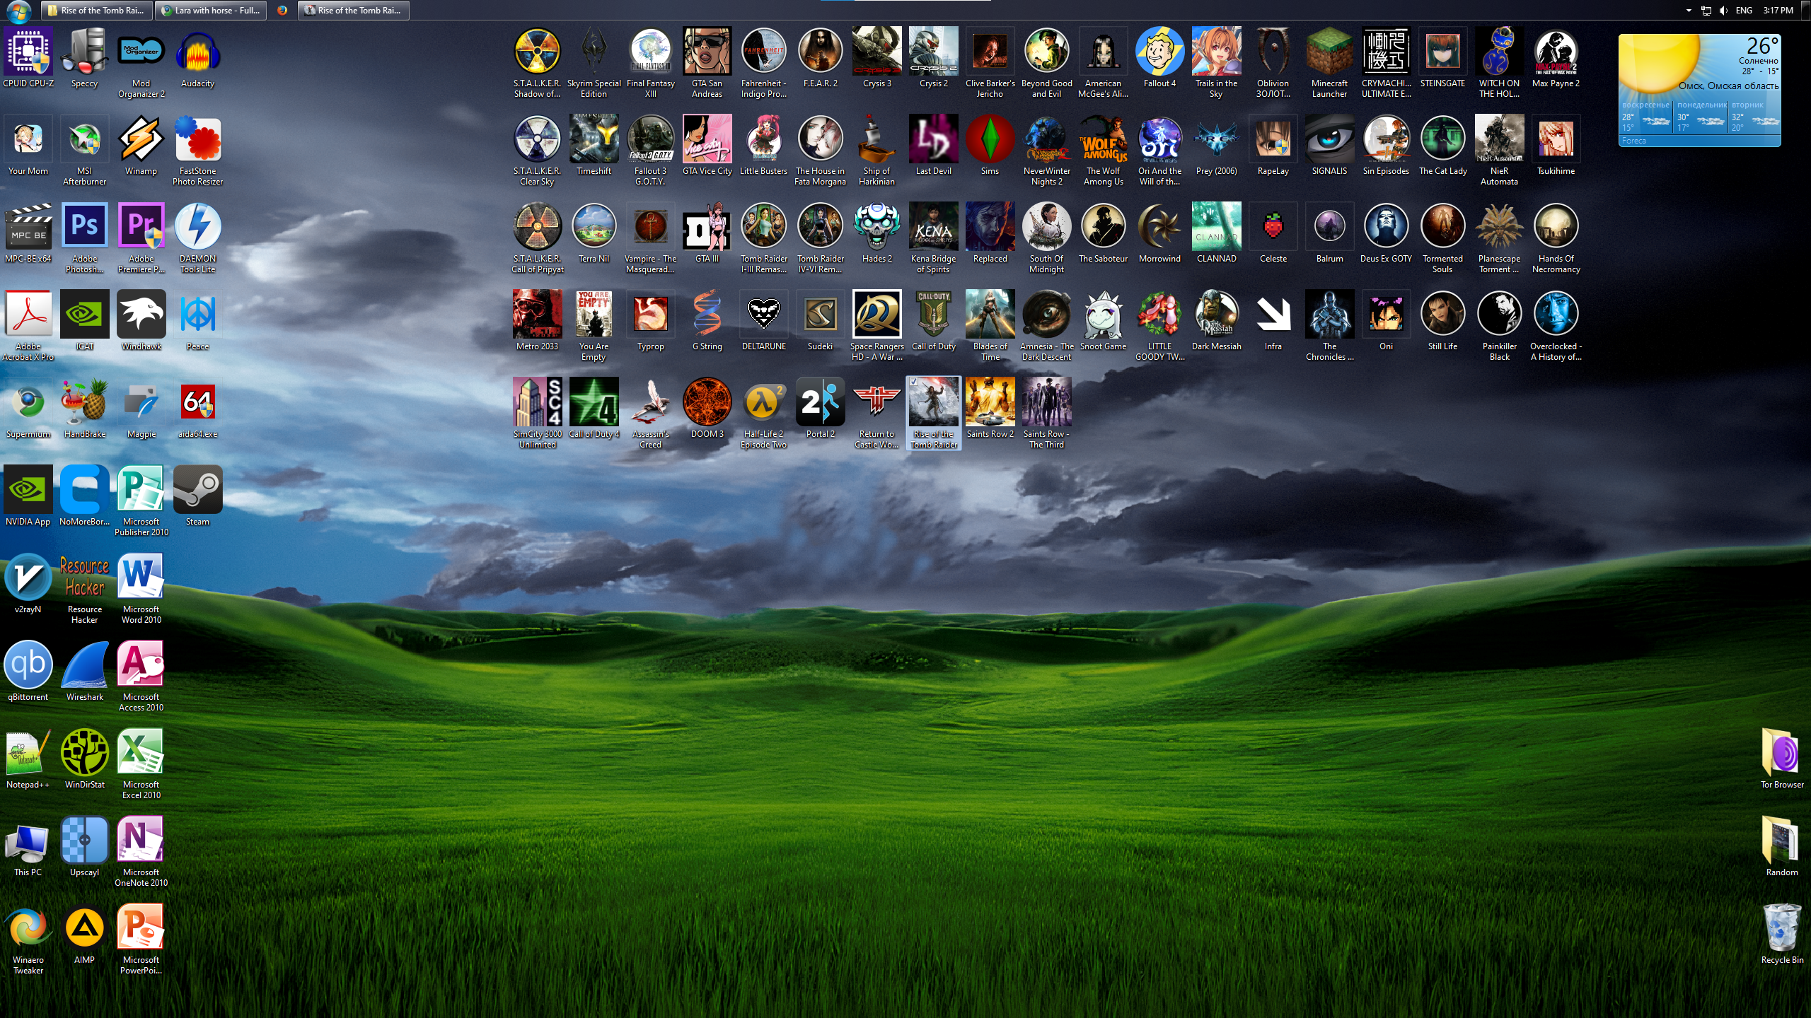Open the Steam desktop shortcut

point(198,489)
